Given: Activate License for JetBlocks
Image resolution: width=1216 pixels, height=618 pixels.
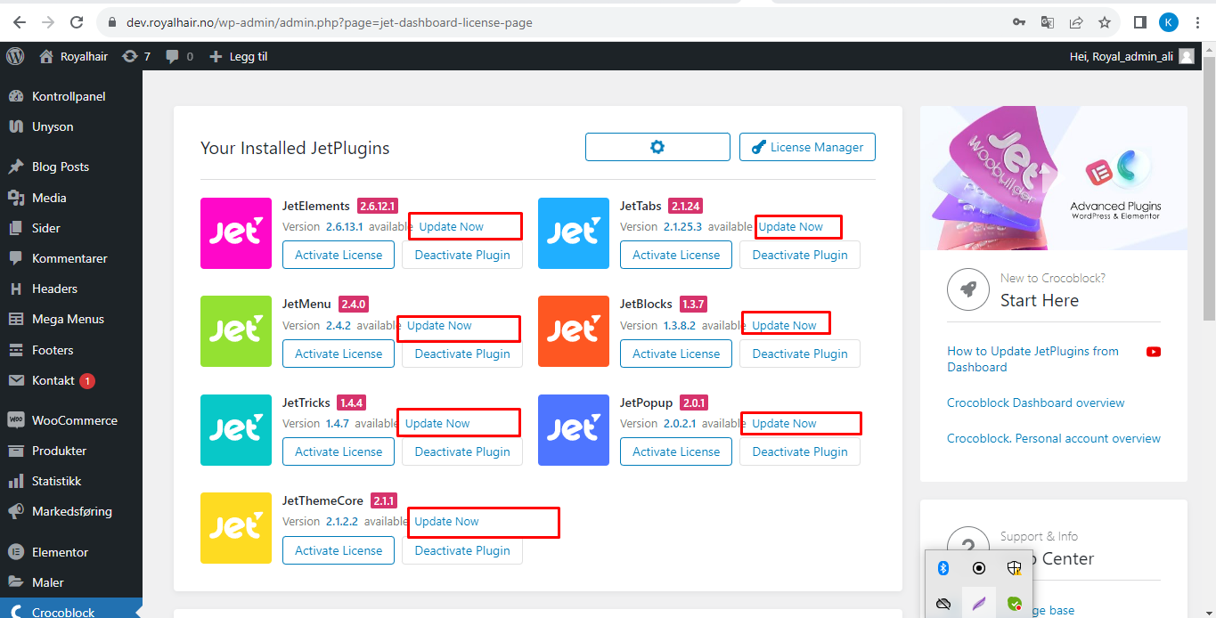Looking at the screenshot, I should click(x=676, y=354).
